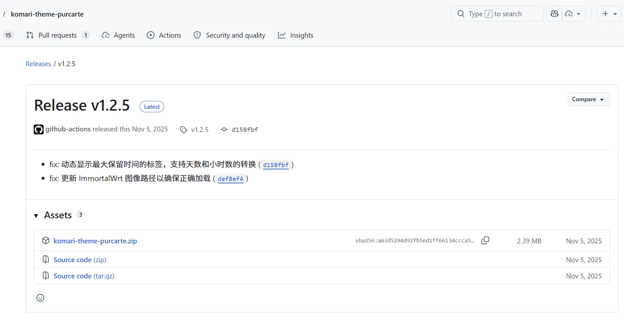This screenshot has width=624, height=329.
Task: Add an emoji reaction to the release
Action: point(40,298)
